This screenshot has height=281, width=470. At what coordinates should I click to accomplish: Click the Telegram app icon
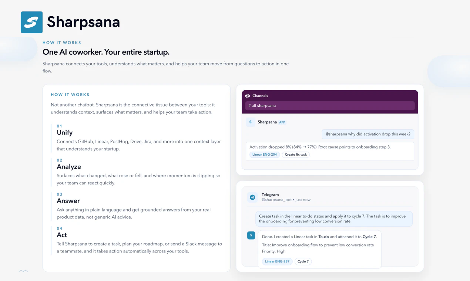(x=252, y=197)
